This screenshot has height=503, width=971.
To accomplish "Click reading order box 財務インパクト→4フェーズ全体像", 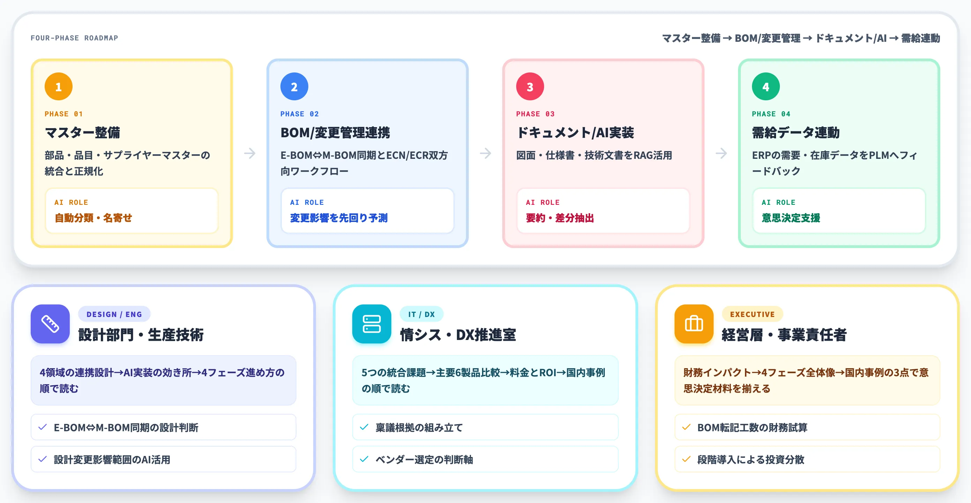I will pos(807,380).
